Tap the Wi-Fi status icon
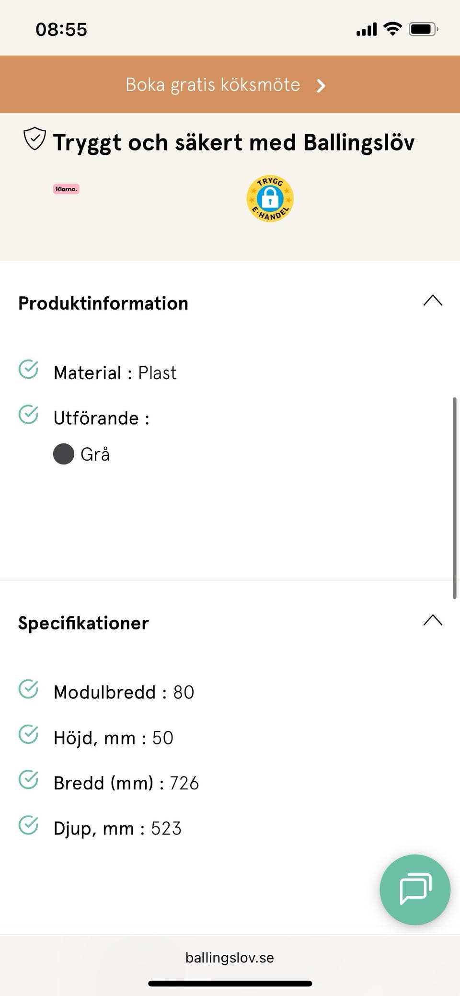The width and height of the screenshot is (460, 996). pos(393,29)
